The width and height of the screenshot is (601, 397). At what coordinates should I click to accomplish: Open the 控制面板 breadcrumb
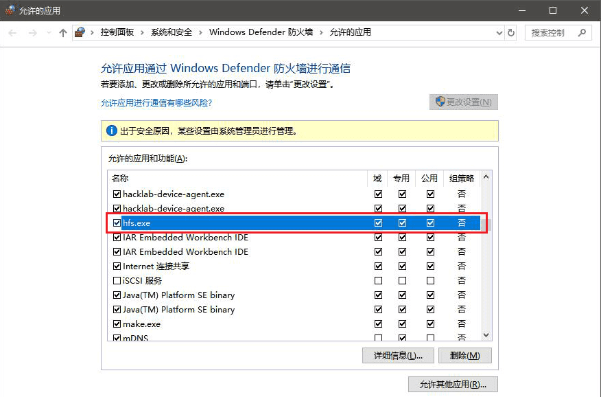[117, 32]
